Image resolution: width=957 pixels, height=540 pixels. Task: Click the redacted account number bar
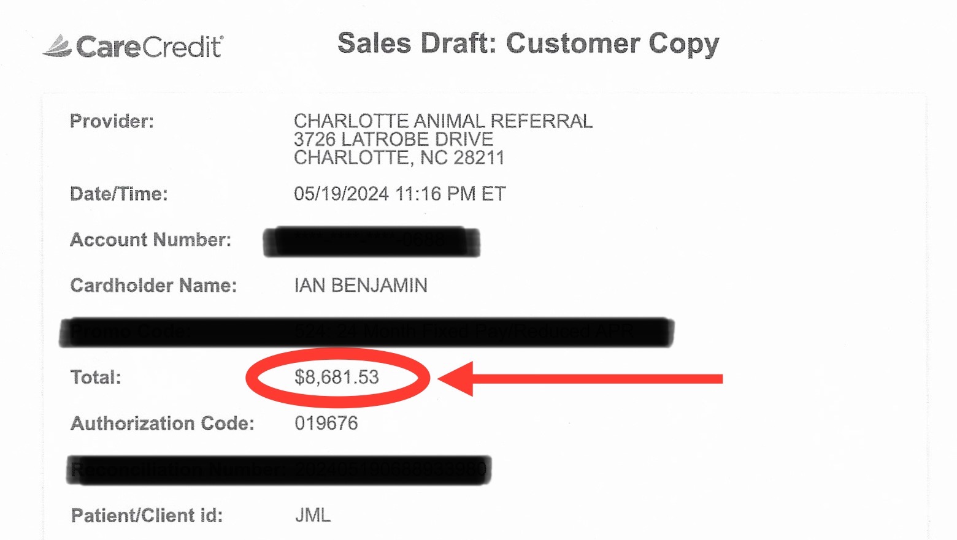371,241
